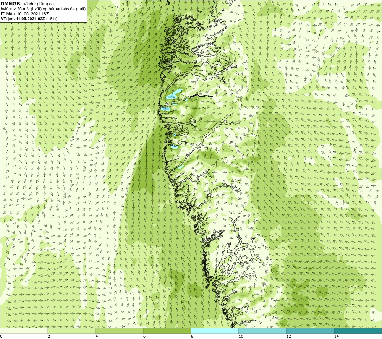382x339 pixels.
Task: Click the 12–14 teal scale segment
Action: [310, 331]
